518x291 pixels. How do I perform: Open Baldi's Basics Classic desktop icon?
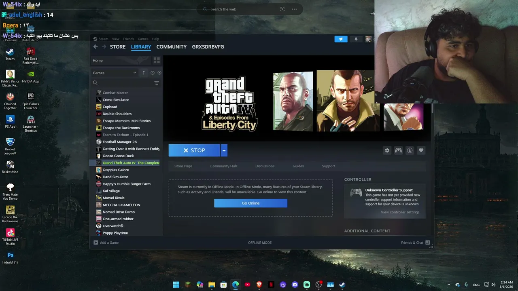point(10,79)
